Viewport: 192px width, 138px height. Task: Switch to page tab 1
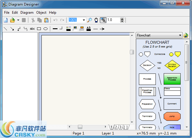[x=111, y=127]
